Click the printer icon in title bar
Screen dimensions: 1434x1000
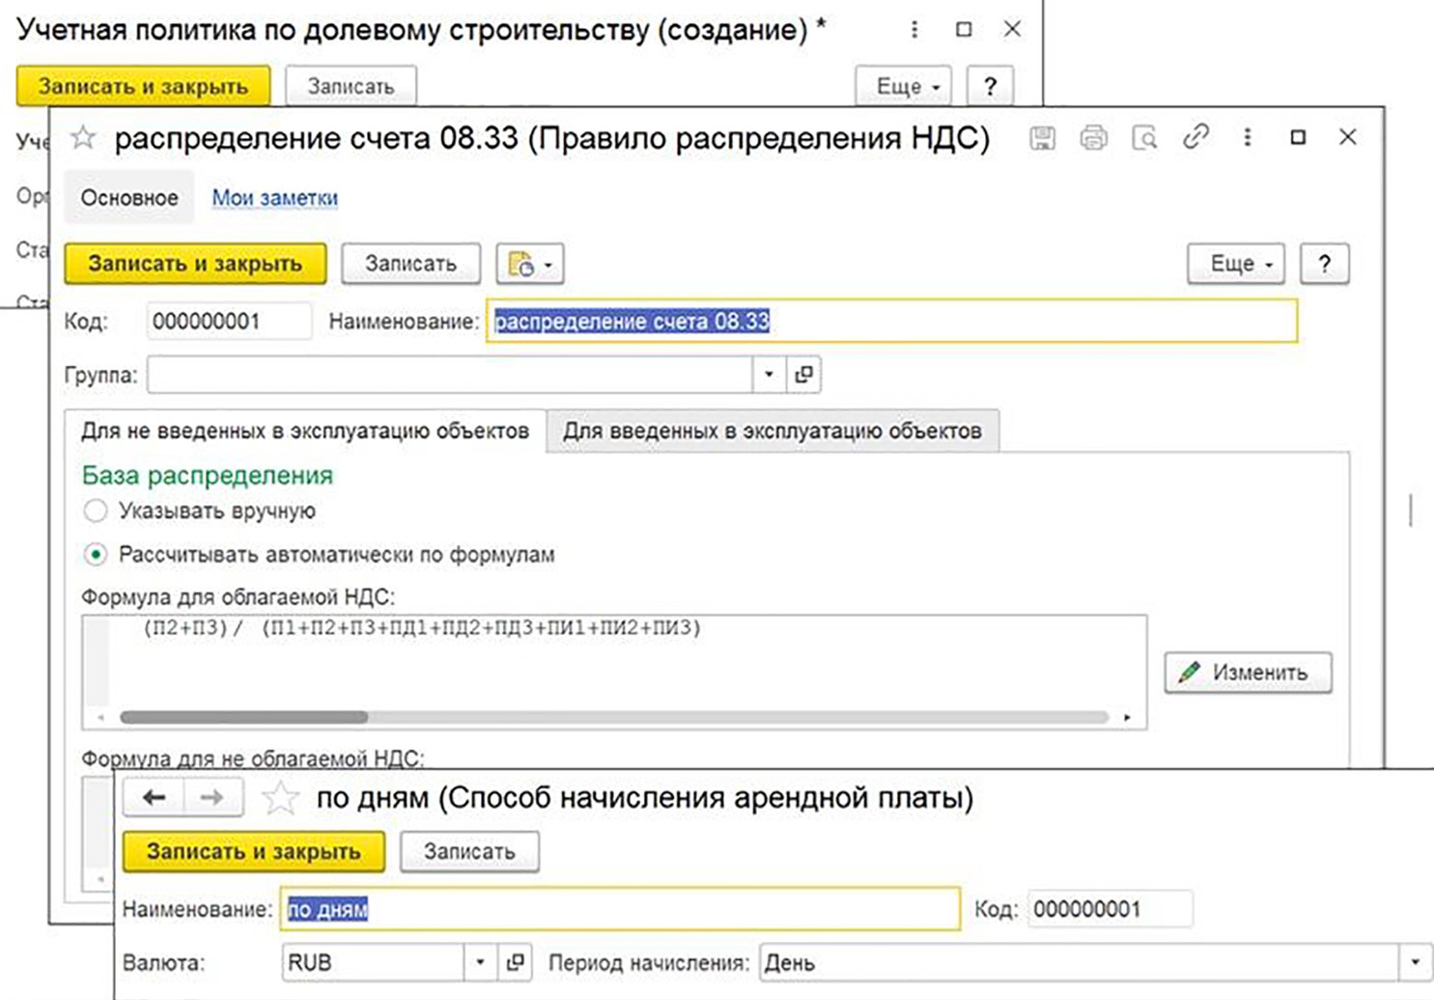tap(1093, 138)
